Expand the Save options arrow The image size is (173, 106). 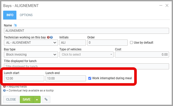click(37, 100)
